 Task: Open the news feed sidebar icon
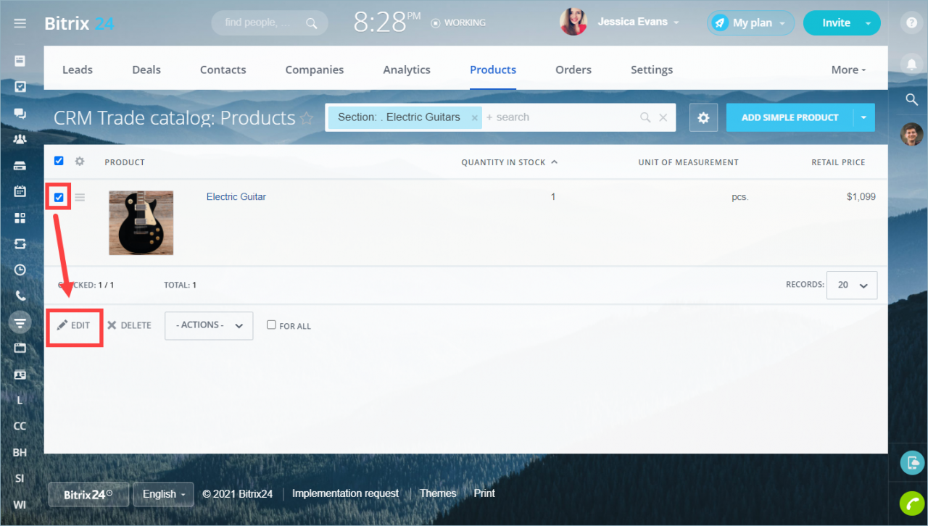tap(20, 61)
